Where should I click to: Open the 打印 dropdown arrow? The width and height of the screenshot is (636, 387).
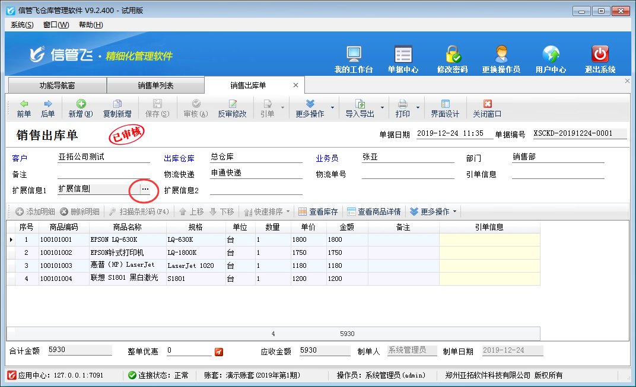[x=418, y=108]
